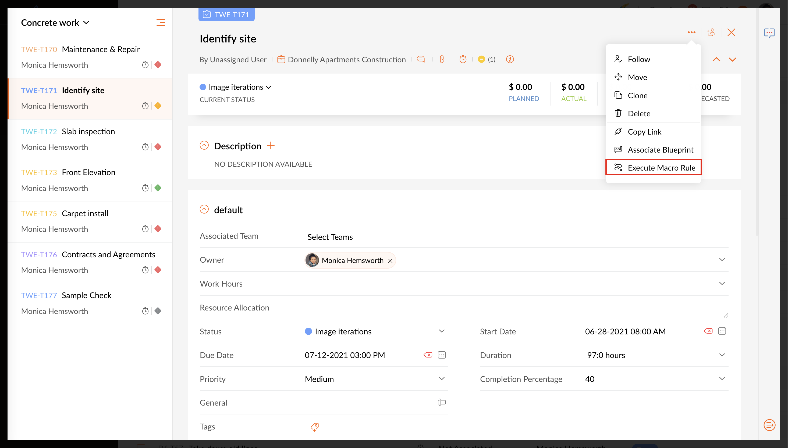Click the info icon in task header
The width and height of the screenshot is (788, 448).
click(510, 59)
